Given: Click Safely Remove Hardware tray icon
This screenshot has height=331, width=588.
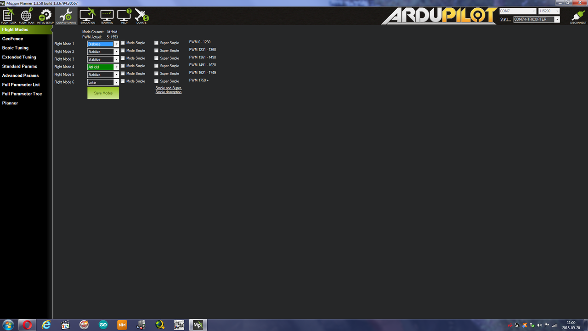Looking at the screenshot, I should coord(532,325).
